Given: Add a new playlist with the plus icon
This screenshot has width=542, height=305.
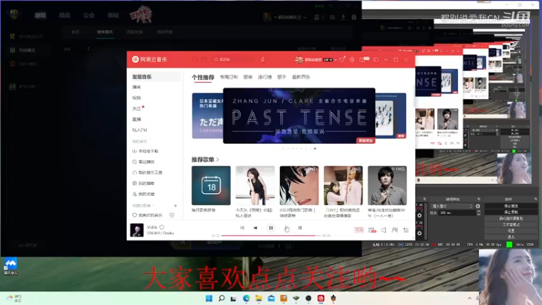Looking at the screenshot, I should [x=175, y=205].
